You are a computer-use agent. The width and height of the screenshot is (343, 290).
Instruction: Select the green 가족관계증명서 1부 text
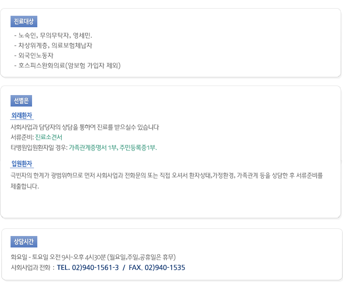click(x=93, y=148)
